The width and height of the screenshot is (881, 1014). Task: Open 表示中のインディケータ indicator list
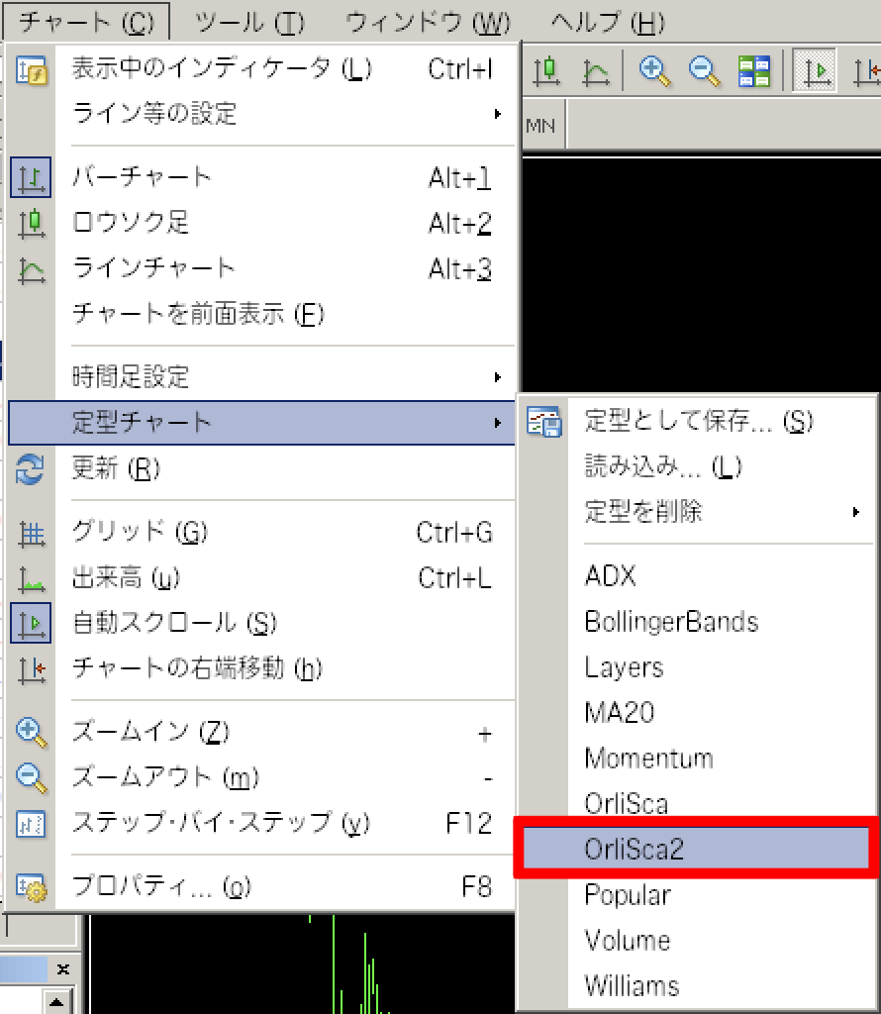click(x=222, y=69)
